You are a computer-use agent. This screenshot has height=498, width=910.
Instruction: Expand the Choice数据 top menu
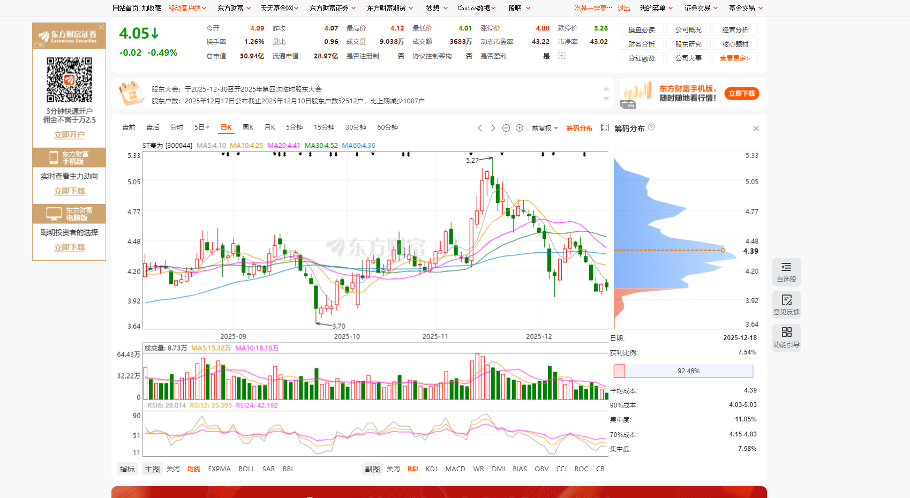click(476, 8)
